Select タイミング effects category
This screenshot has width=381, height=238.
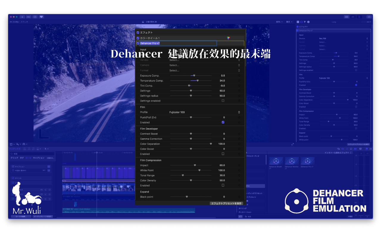click(x=243, y=209)
